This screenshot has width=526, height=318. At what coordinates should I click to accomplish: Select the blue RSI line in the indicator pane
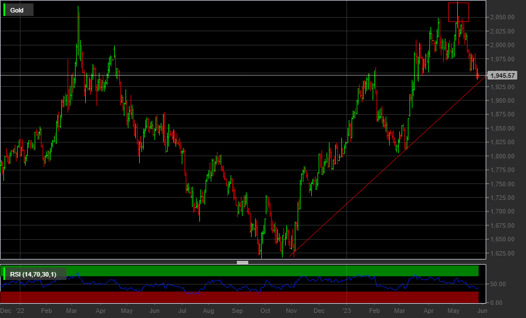(240, 284)
